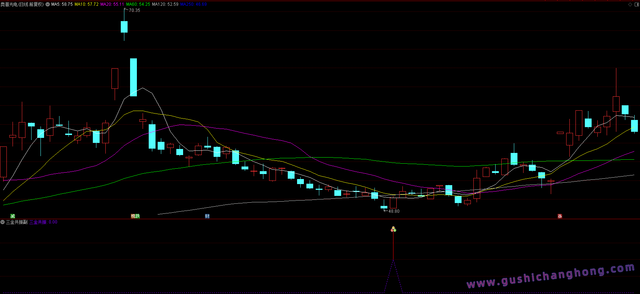Click the red 涨 event marker icon
The height and width of the screenshot is (294, 640).
pyautogui.click(x=560, y=216)
